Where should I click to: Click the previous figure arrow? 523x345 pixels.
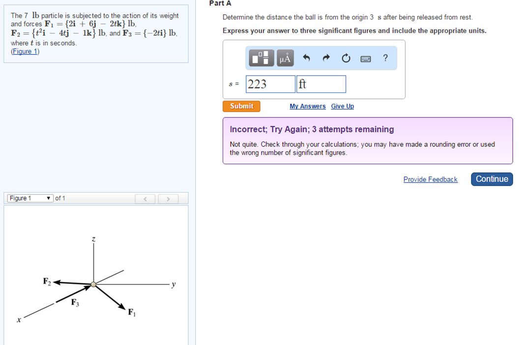pos(145,198)
